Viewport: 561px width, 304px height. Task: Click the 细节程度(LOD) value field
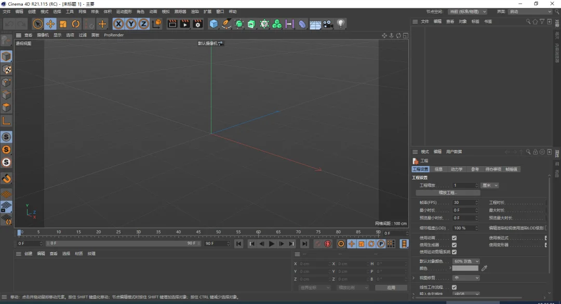(x=465, y=228)
